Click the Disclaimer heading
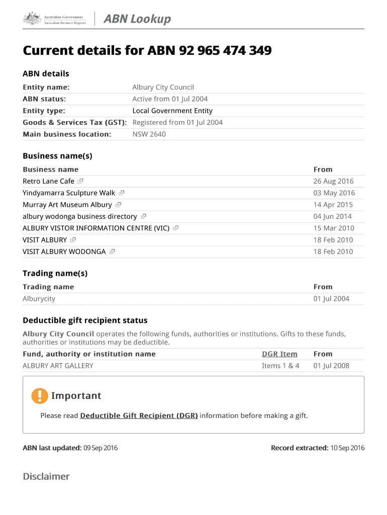This screenshot has height=515, width=387. [46, 476]
